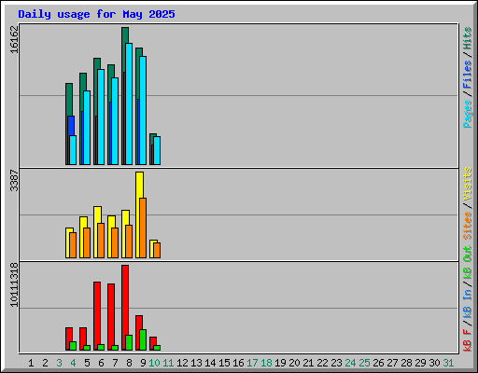Click day 15 on the x-axis
This screenshot has height=373, width=478.
click(x=224, y=363)
